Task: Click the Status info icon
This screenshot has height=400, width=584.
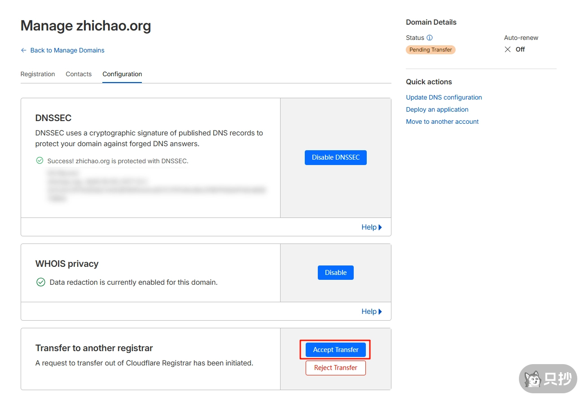Action: pos(430,38)
